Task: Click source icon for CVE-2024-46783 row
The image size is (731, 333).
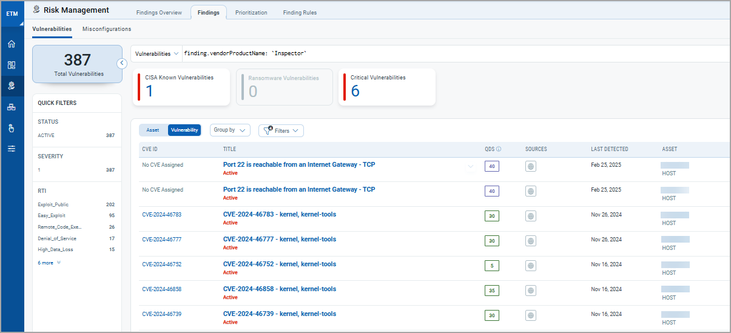Action: pyautogui.click(x=531, y=216)
